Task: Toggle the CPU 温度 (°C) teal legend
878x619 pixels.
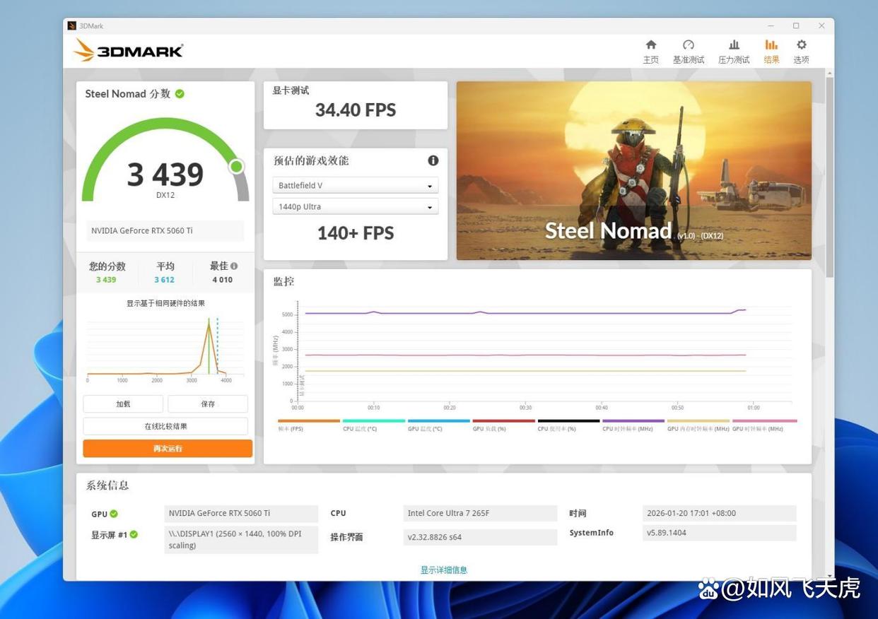Action: coord(374,425)
